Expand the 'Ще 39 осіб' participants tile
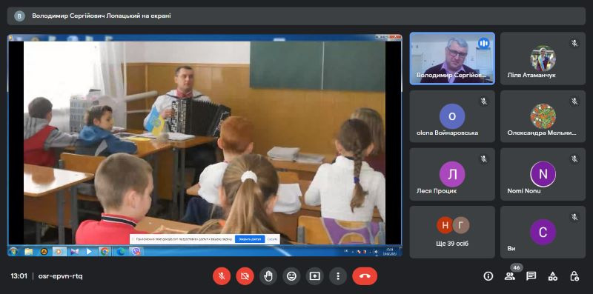This screenshot has height=294, width=593. 452,232
